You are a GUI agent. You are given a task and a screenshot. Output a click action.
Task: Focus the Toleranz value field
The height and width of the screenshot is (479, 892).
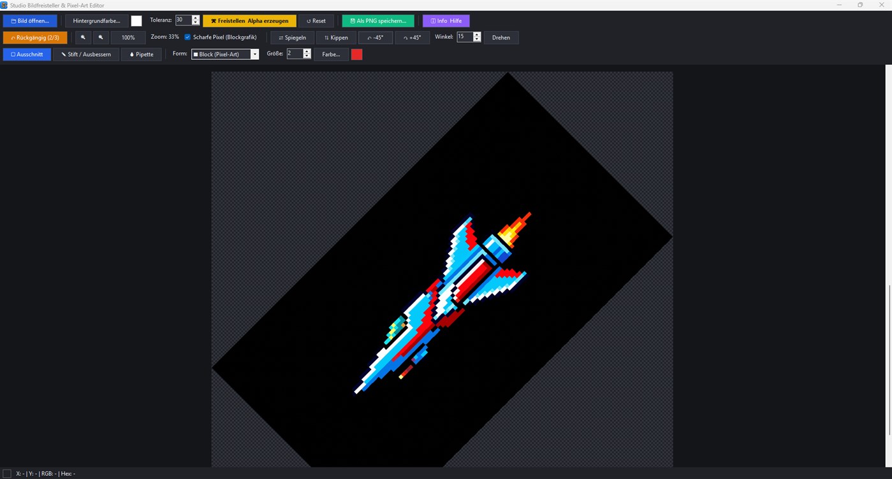click(184, 20)
